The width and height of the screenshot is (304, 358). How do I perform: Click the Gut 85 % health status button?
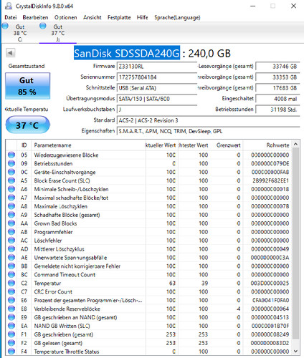coord(27,86)
